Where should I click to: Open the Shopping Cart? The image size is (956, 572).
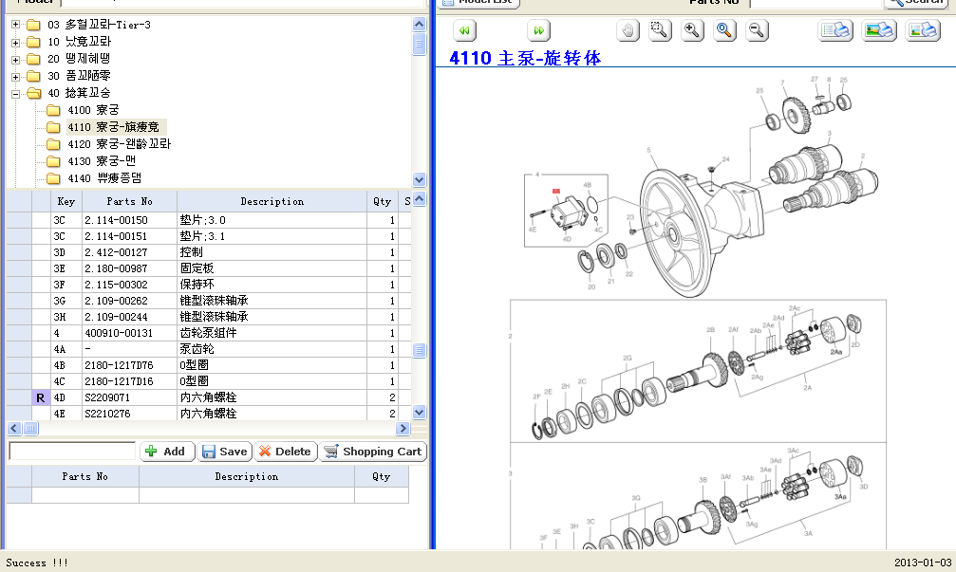pos(373,452)
